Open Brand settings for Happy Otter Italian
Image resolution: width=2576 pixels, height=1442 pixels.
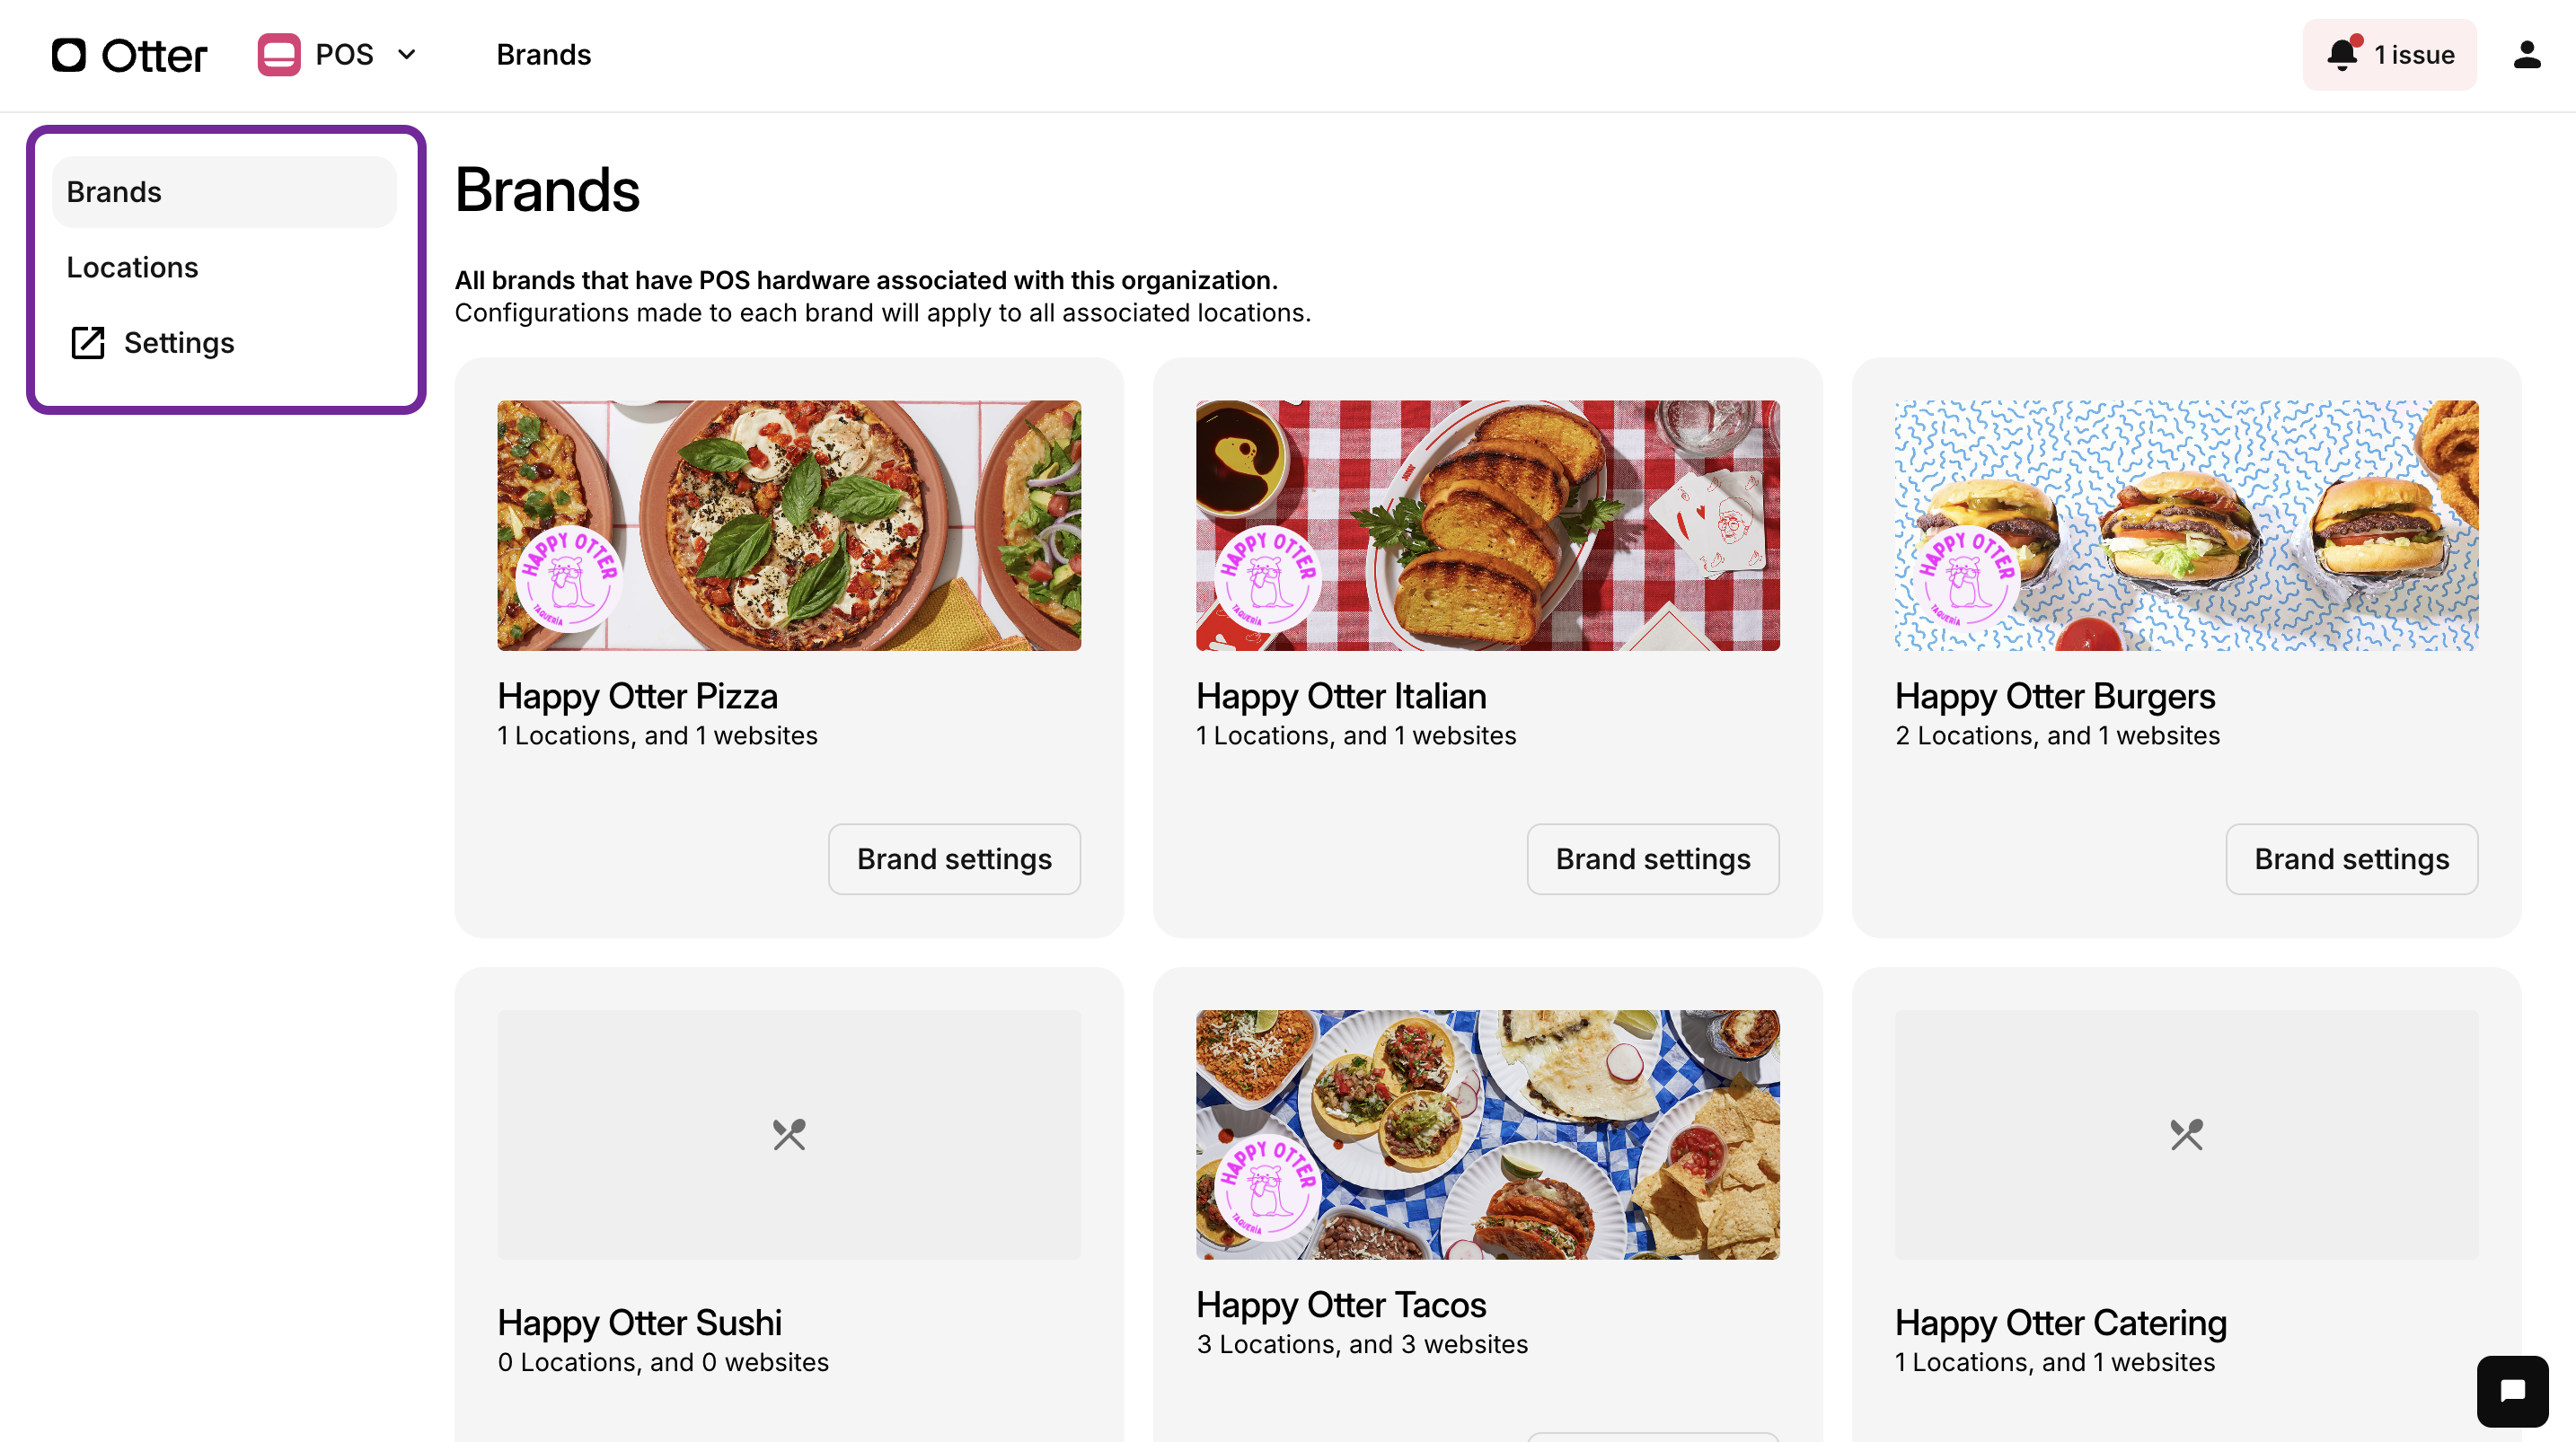point(1653,859)
